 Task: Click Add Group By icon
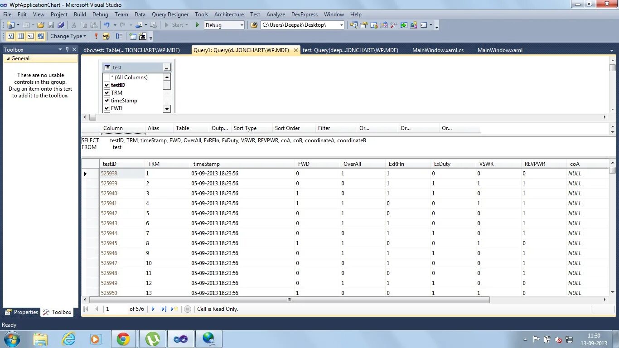point(119,36)
